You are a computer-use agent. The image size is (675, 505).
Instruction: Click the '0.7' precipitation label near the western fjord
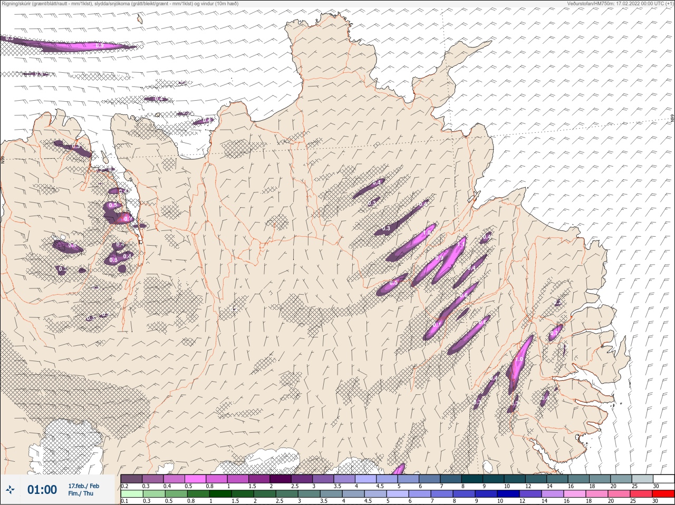click(127, 218)
